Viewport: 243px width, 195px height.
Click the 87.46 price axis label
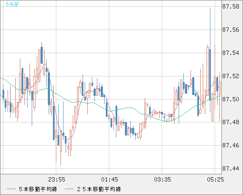(x=231, y=145)
